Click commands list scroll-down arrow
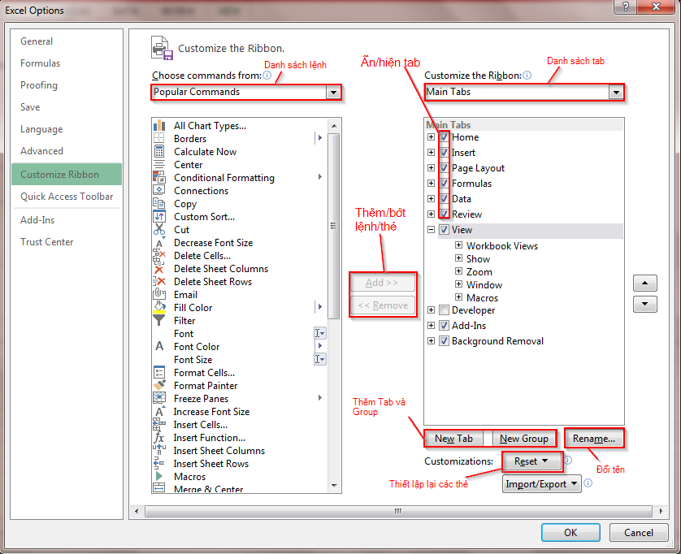The height and width of the screenshot is (554, 681). 333,486
